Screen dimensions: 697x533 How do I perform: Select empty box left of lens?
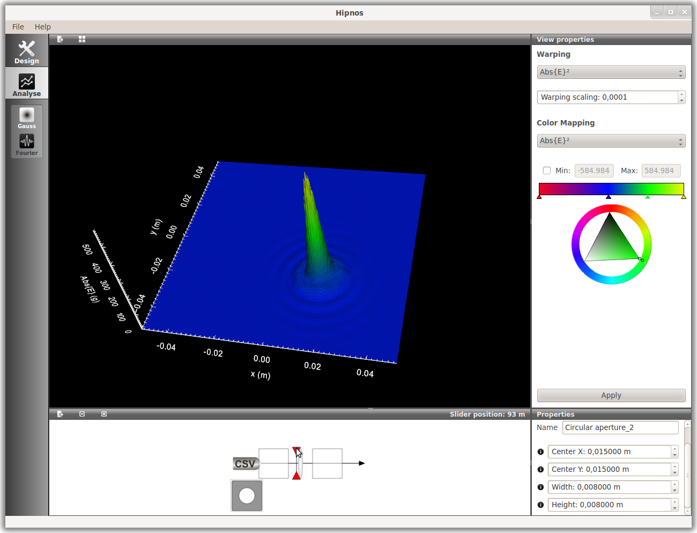[x=273, y=463]
